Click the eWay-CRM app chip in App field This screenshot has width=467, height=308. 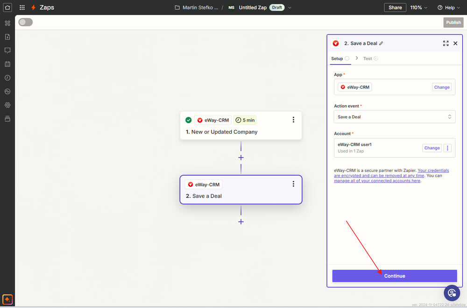click(x=355, y=87)
